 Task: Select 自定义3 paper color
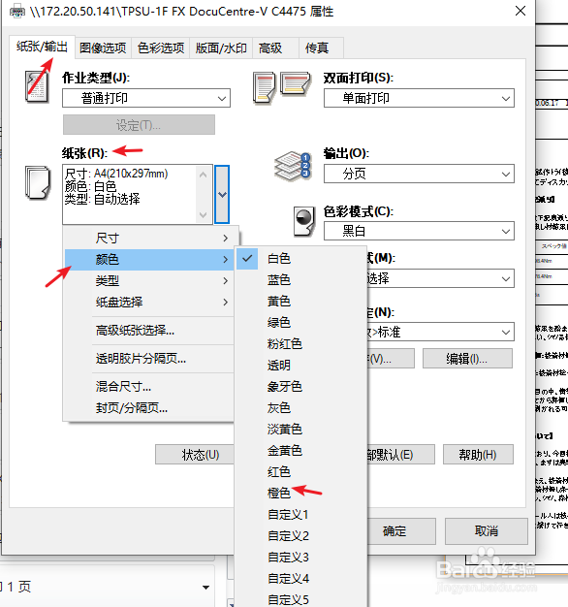[301, 557]
